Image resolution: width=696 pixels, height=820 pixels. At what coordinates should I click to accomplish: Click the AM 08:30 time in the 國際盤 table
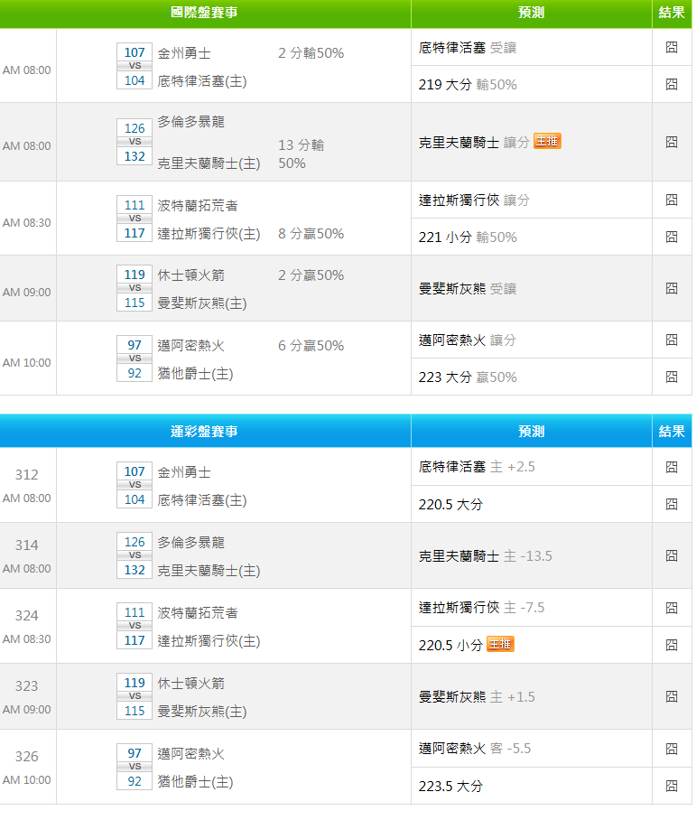[x=27, y=223]
